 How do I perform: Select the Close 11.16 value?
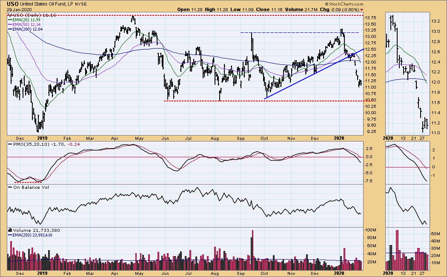pyautogui.click(x=269, y=9)
